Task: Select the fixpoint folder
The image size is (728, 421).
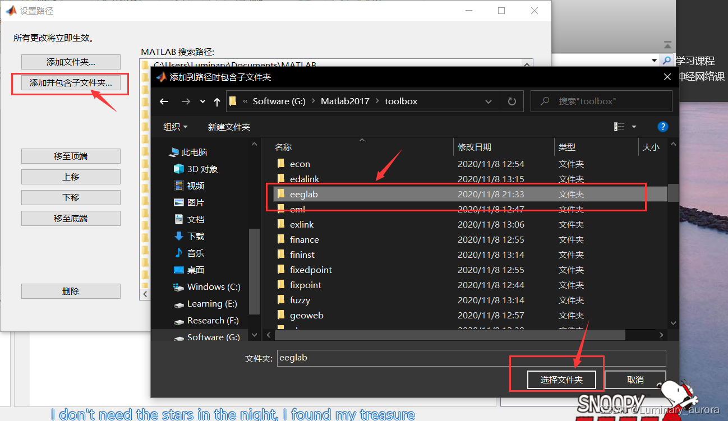Action: 306,285
